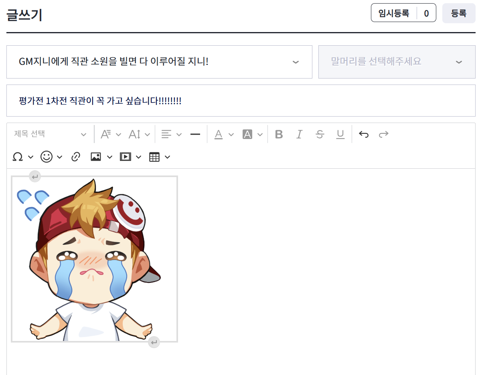Apply strikethrough to text
Image resolution: width=482 pixels, height=375 pixels.
[x=320, y=134]
